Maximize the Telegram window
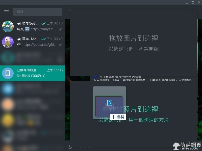 coord(193,3)
